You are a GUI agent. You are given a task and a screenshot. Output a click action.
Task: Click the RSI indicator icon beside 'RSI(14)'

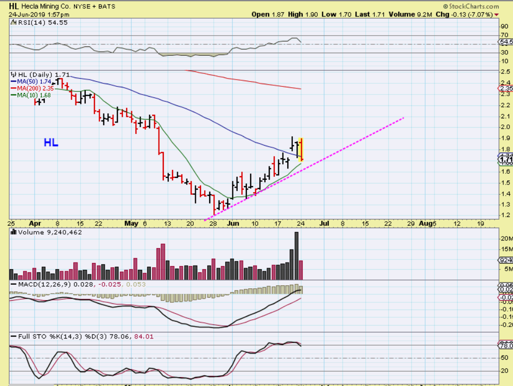(14, 23)
